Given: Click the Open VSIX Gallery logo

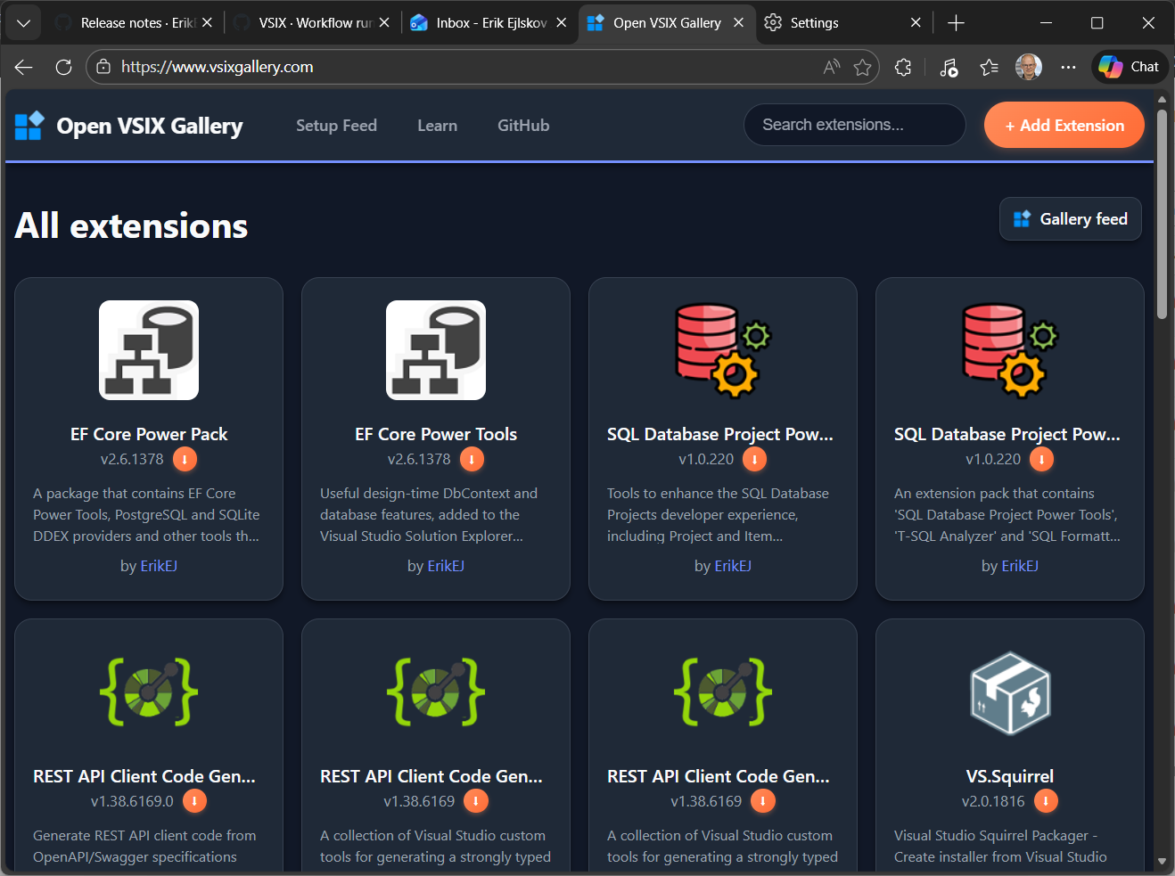Looking at the screenshot, I should [129, 126].
